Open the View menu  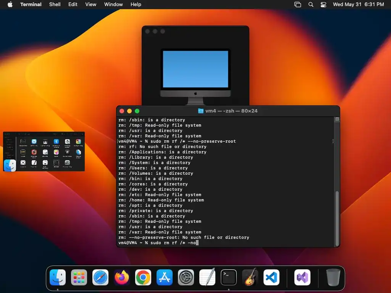91,5
